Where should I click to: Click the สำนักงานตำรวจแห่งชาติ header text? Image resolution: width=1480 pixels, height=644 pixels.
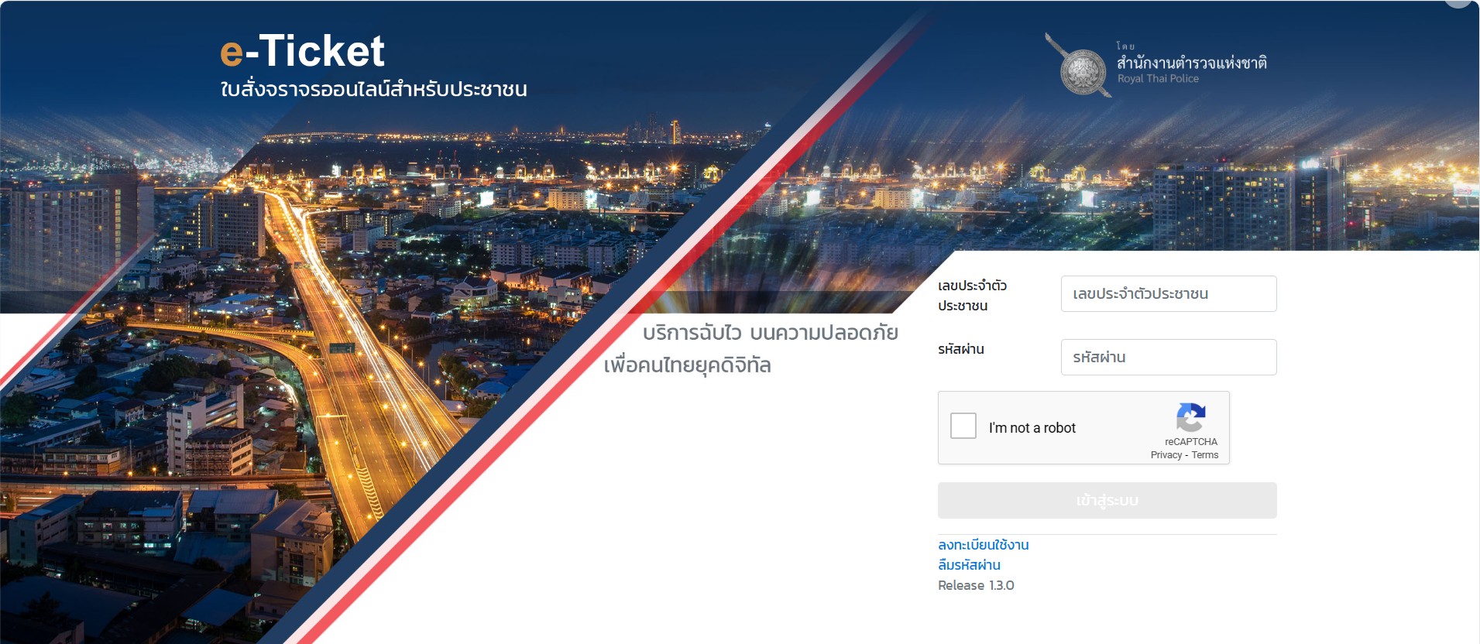click(x=1191, y=63)
